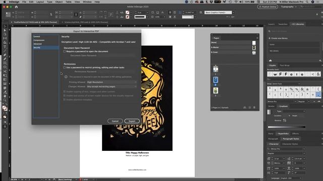Select the page 1 thumbnail in Pages panel
323x181 pixels.
click(216, 69)
